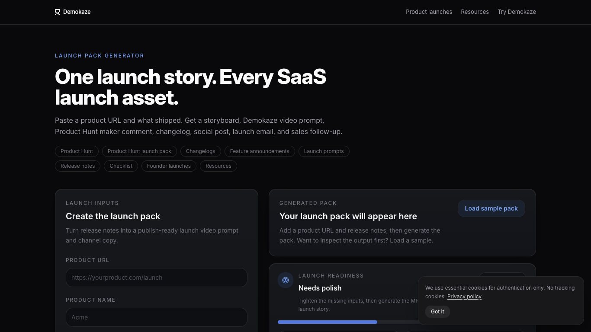Open Try Demokaze in the navigation

coord(517,12)
